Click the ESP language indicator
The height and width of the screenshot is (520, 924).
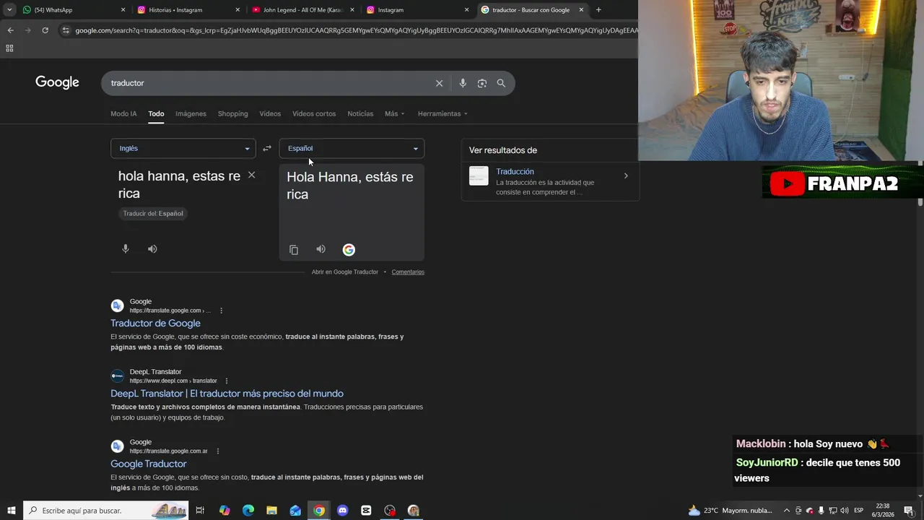point(858,511)
